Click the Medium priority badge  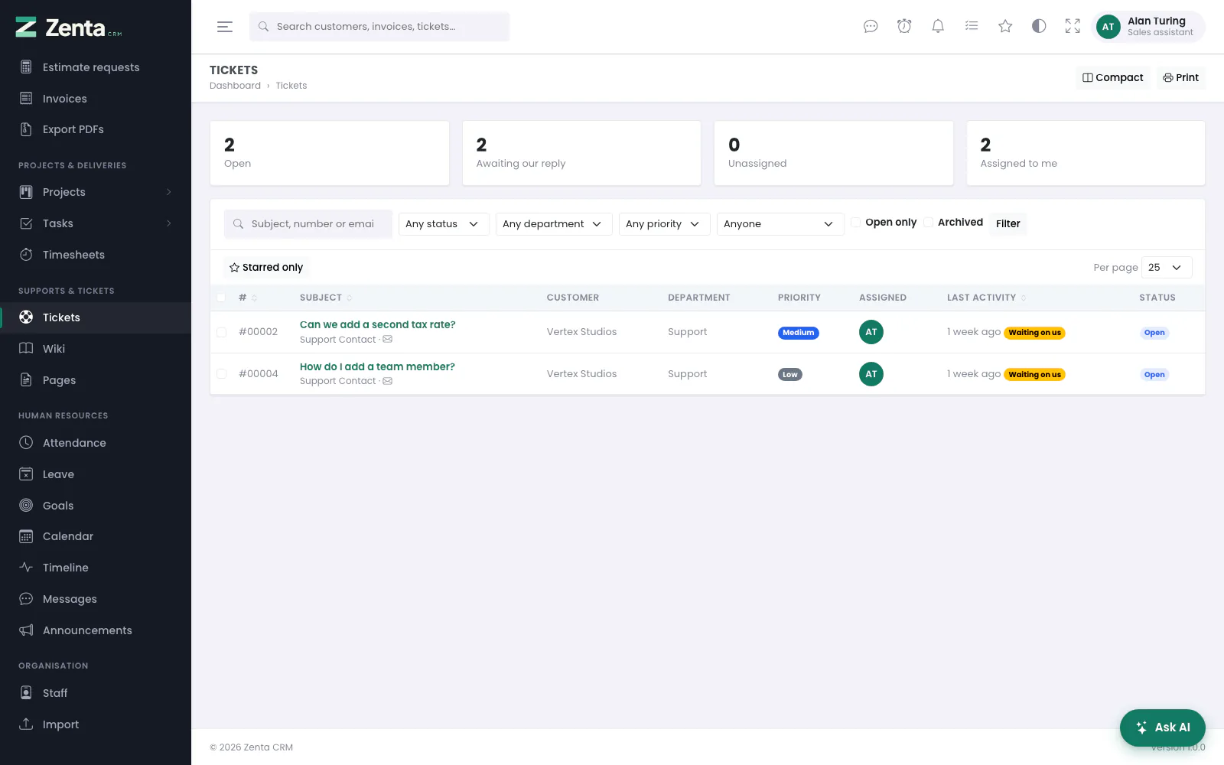[x=798, y=333]
